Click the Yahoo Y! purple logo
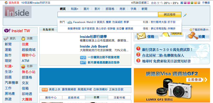 click(7, 31)
